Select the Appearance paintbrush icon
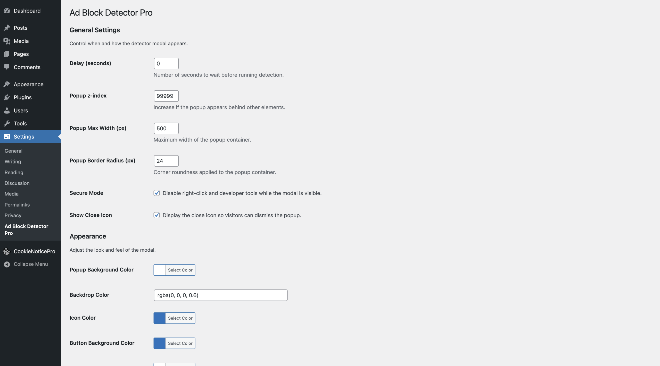Screen dimensions: 660x366 tap(7, 84)
